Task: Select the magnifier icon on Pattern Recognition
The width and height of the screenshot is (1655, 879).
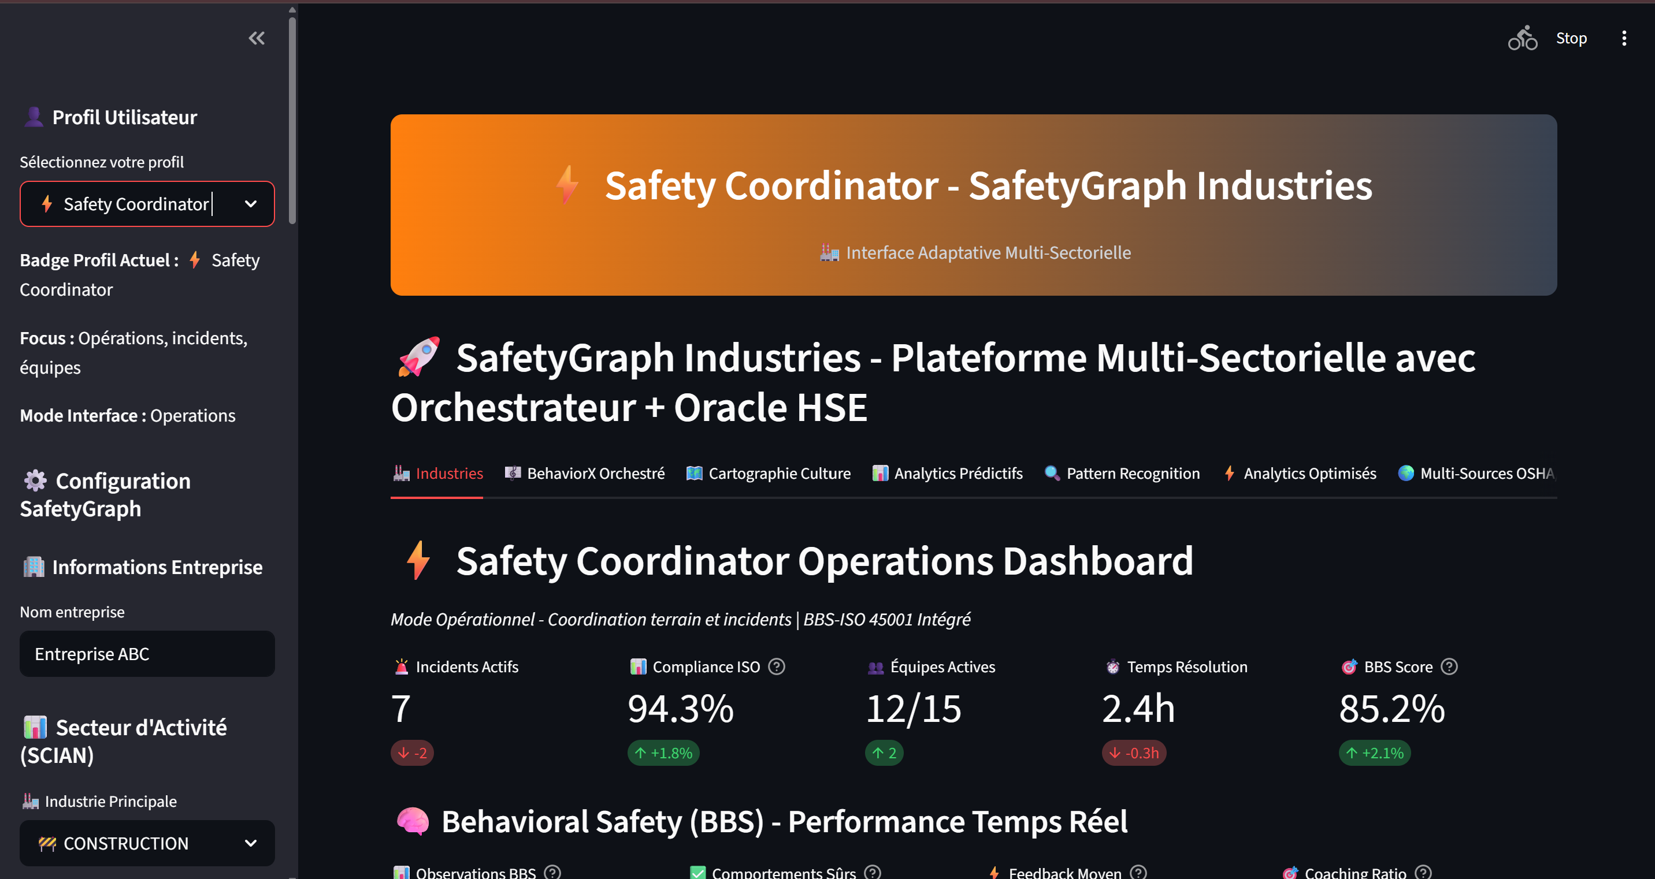Action: (x=1052, y=473)
